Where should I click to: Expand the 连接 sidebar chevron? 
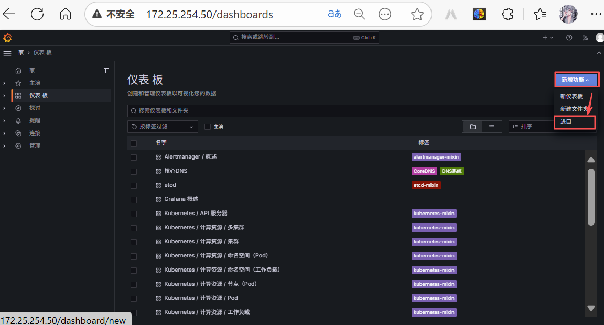tap(4, 133)
